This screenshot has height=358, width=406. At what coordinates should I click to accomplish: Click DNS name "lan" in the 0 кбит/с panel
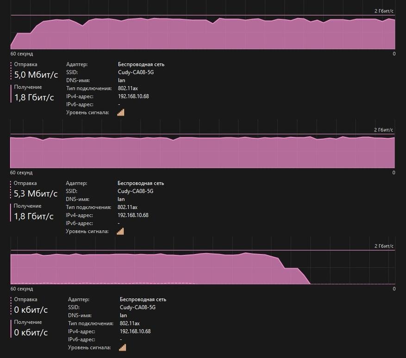pyautogui.click(x=123, y=316)
